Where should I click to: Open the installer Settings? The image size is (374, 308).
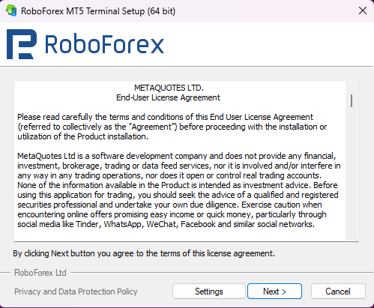(209, 292)
